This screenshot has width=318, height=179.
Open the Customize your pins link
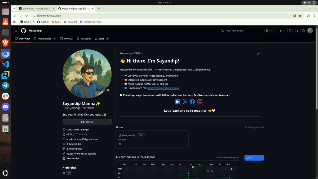(x=254, y=127)
